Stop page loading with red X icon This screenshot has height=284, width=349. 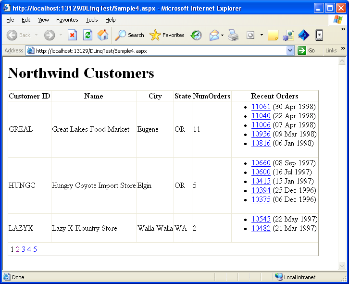pyautogui.click(x=72, y=35)
